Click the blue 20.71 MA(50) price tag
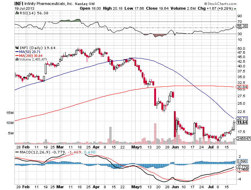This screenshot has width=251, height=190. (x=242, y=118)
